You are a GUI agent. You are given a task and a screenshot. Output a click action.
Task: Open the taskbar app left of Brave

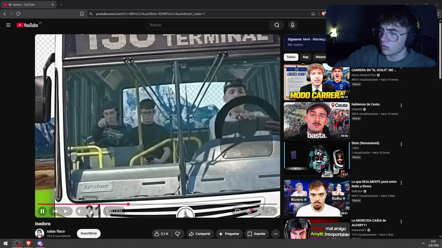[17, 244]
